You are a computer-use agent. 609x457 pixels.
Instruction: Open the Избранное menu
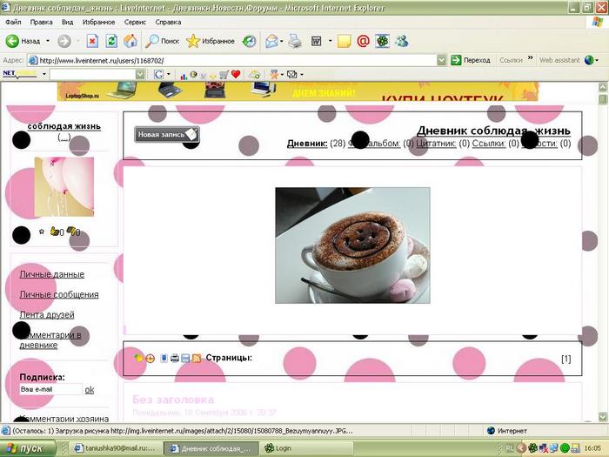point(98,22)
